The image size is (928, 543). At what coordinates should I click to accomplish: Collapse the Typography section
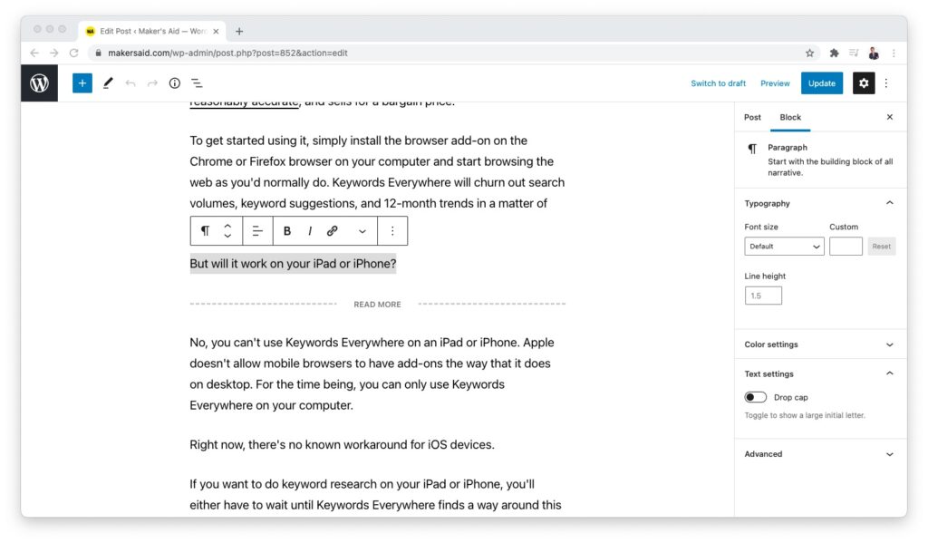click(x=819, y=203)
